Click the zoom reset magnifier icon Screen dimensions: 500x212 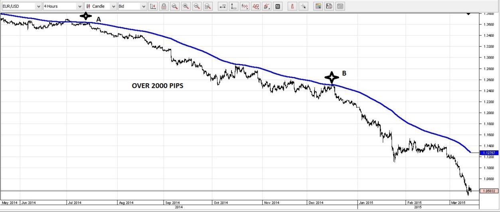[208, 6]
